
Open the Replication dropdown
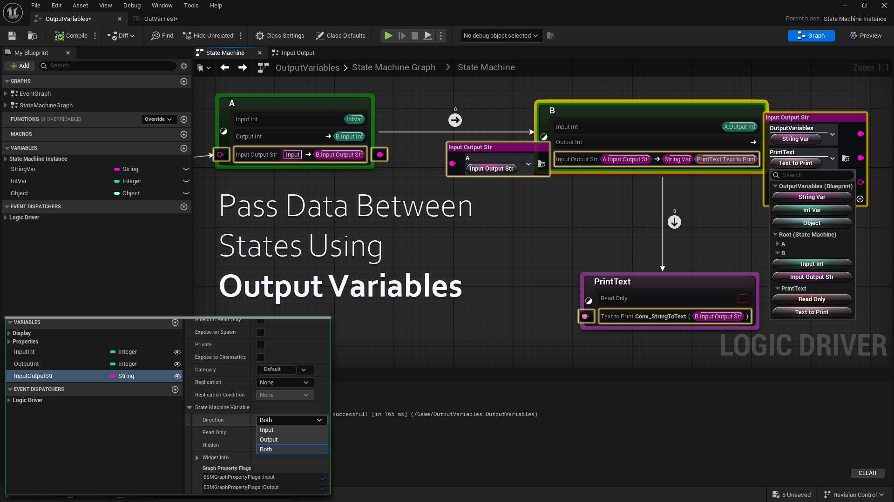pos(285,383)
